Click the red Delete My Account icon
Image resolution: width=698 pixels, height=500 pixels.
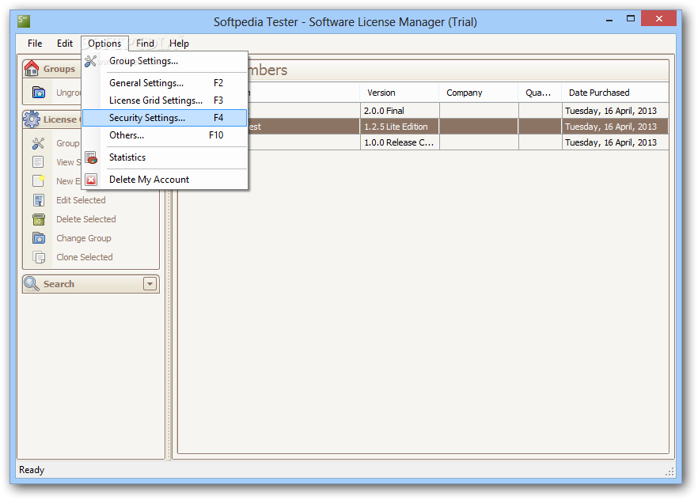tap(91, 180)
